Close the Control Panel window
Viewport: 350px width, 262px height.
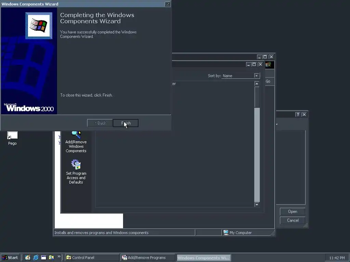click(x=271, y=57)
